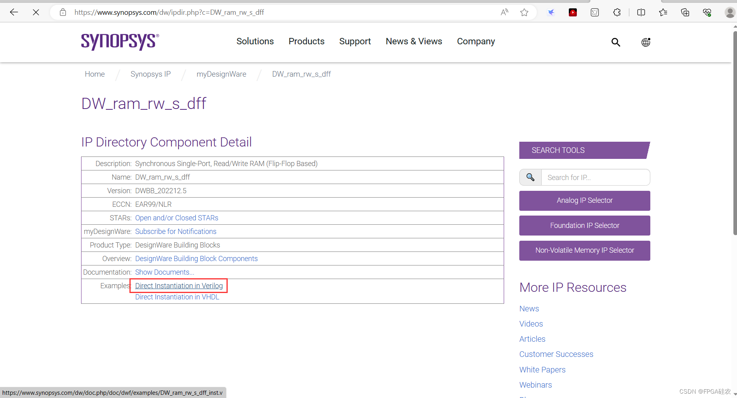737x398 pixels.
Task: Click the Synopsys logo
Action: [x=120, y=42]
